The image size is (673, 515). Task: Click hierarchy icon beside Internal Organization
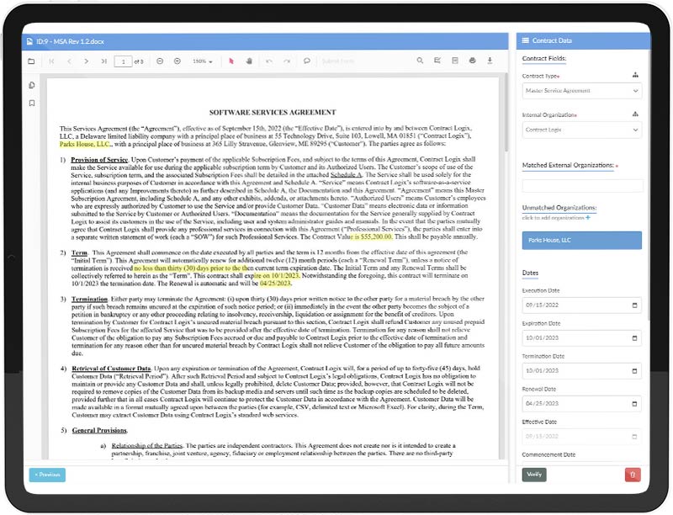(635, 114)
